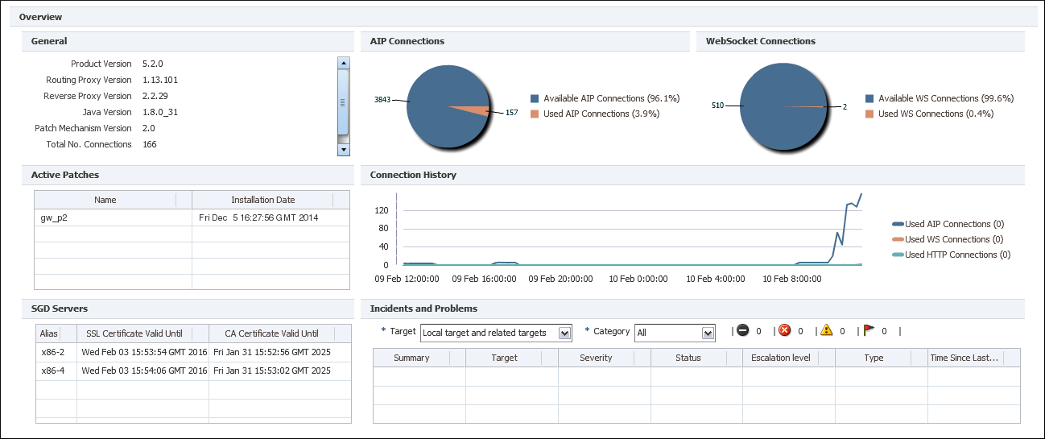Image resolution: width=1045 pixels, height=439 pixels.
Task: Click the escalated incidents red flag icon
Action: pos(869,330)
